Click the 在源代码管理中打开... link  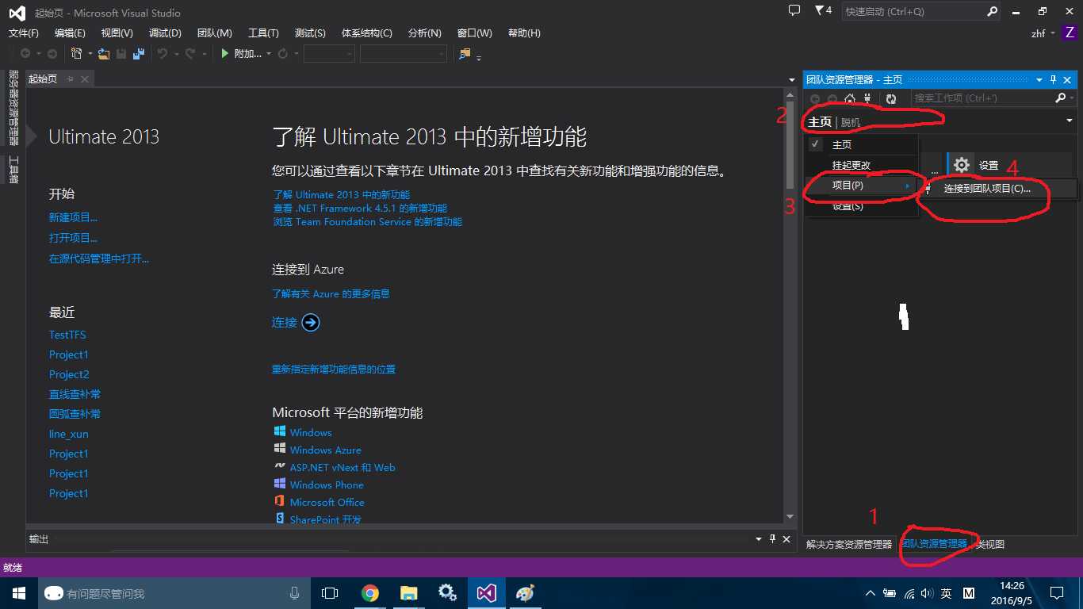[98, 259]
